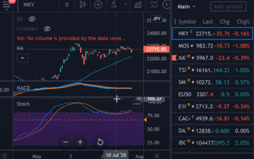
Task: Open the indicator templates dropdown arrow
Action: (125, 4)
